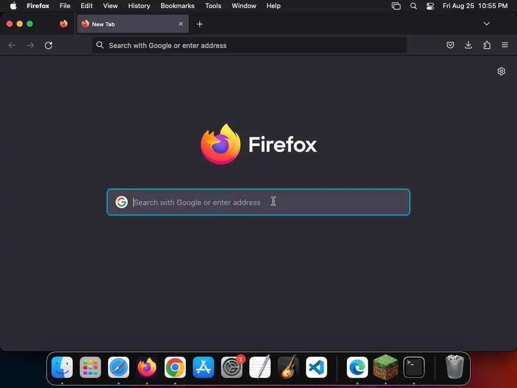517x388 pixels.
Task: Open Visual Studio Code from Dock
Action: point(317,367)
